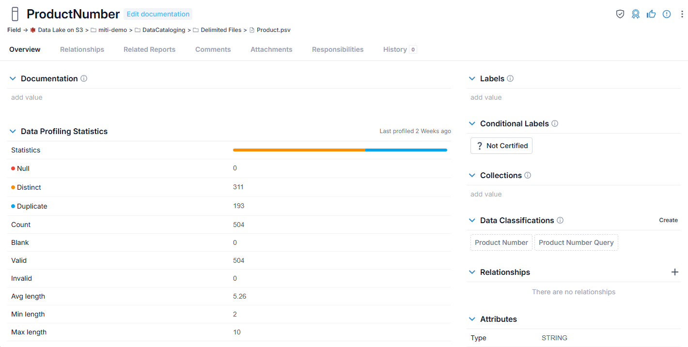Open the Delimited Files breadcrumb folder
The image size is (688, 347).
pyautogui.click(x=221, y=30)
